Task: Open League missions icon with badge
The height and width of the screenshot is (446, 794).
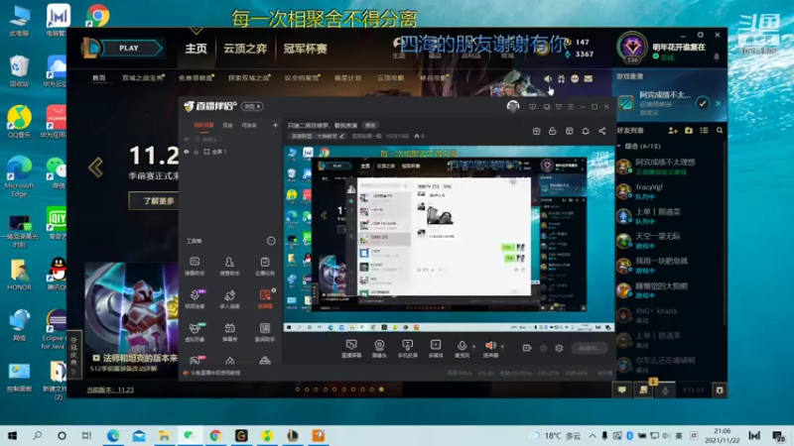Action: pyautogui.click(x=643, y=390)
